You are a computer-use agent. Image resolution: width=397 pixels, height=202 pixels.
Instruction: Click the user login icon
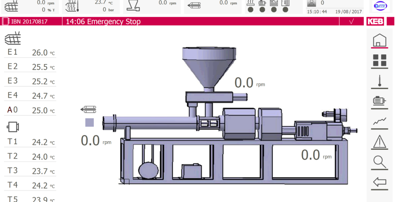311,3
